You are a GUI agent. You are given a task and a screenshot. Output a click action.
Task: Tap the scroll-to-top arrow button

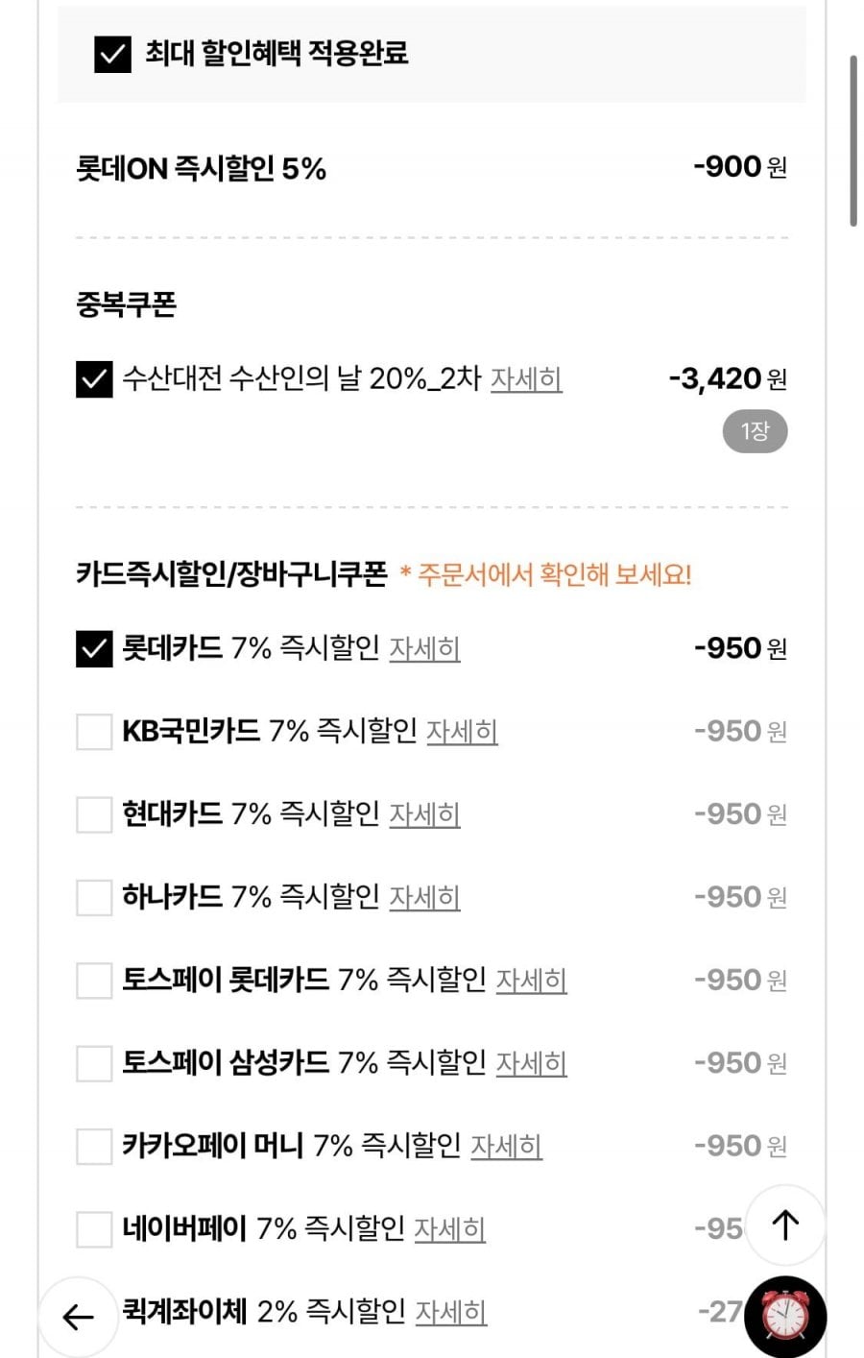pyautogui.click(x=784, y=1225)
